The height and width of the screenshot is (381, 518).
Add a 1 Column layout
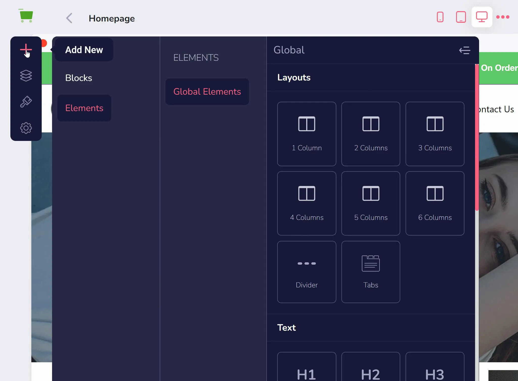coord(307,134)
